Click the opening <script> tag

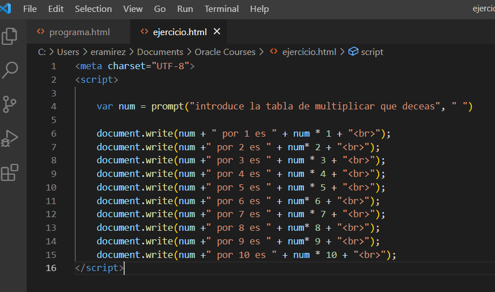tap(96, 79)
